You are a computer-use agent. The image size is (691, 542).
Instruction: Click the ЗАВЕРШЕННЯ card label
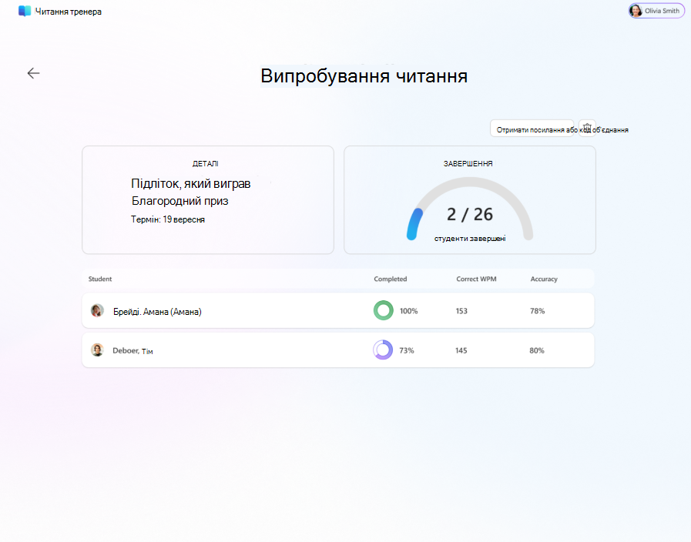[468, 163]
